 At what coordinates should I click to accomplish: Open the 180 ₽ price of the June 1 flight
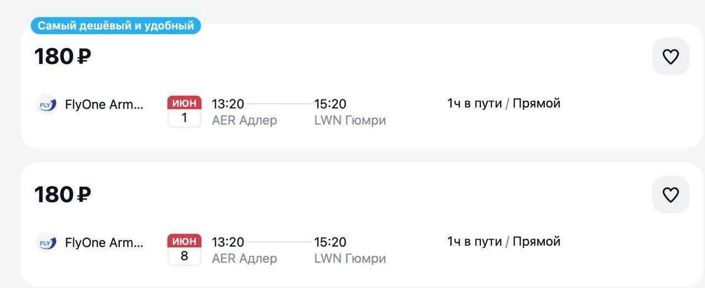point(62,56)
